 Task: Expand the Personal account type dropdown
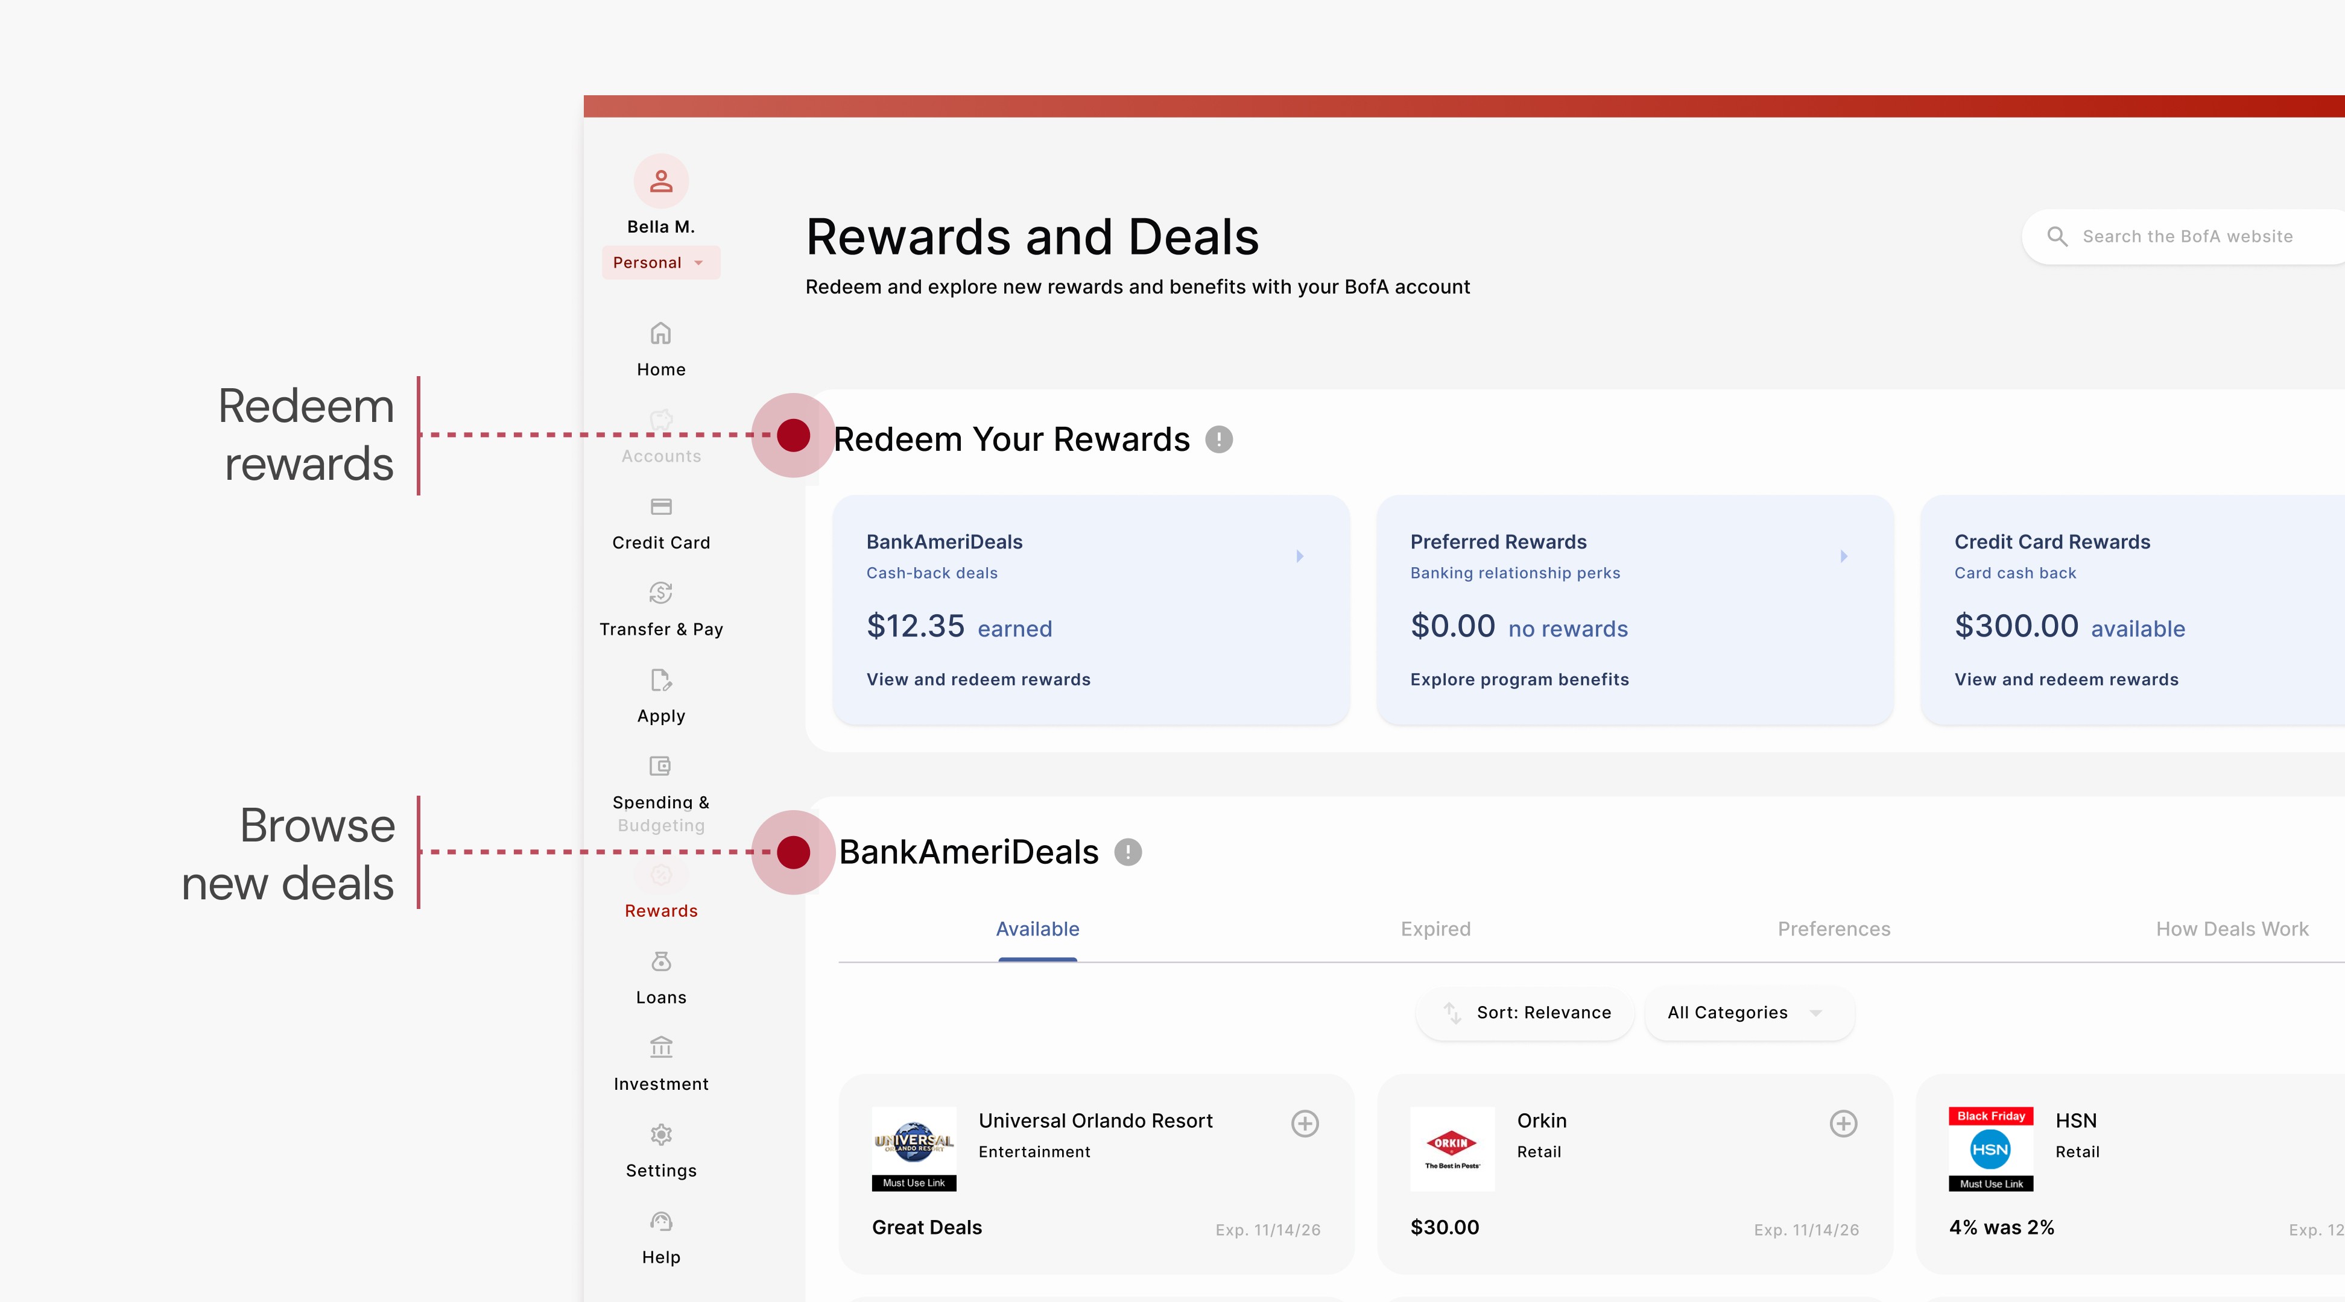(660, 263)
